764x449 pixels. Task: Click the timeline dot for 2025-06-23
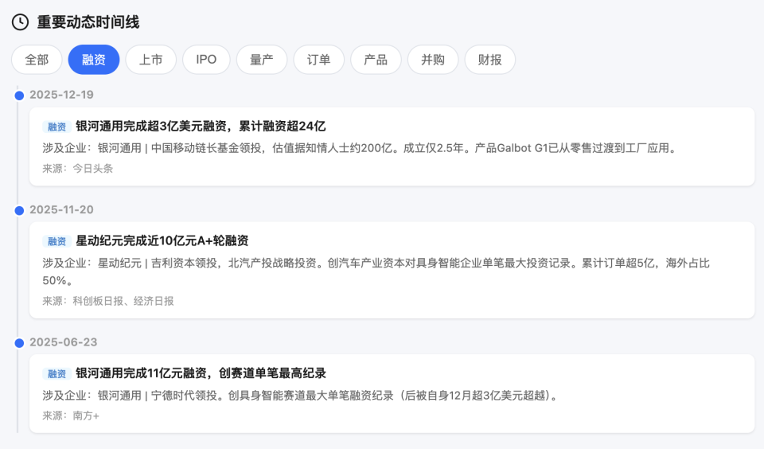point(19,343)
